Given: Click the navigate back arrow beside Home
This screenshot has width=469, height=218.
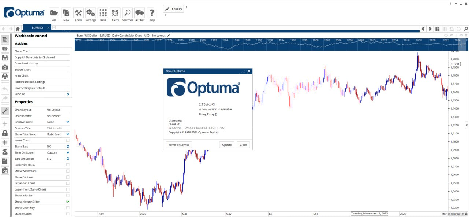Looking at the screenshot, I should (4, 29).
